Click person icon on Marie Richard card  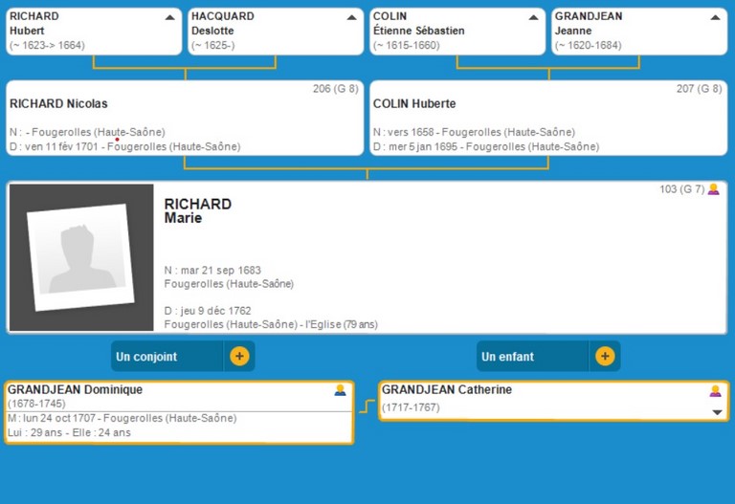[x=713, y=189]
